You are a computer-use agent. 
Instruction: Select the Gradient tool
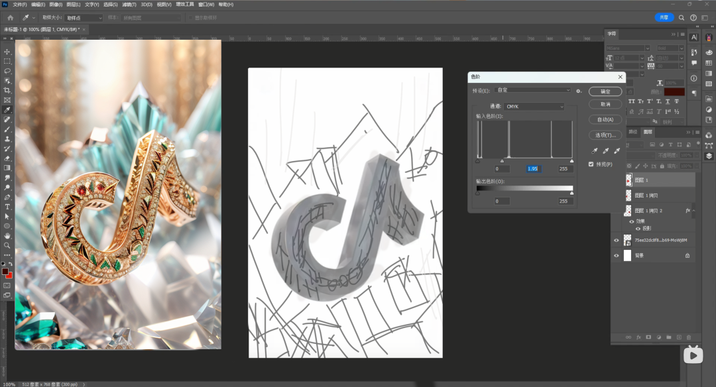tap(7, 168)
